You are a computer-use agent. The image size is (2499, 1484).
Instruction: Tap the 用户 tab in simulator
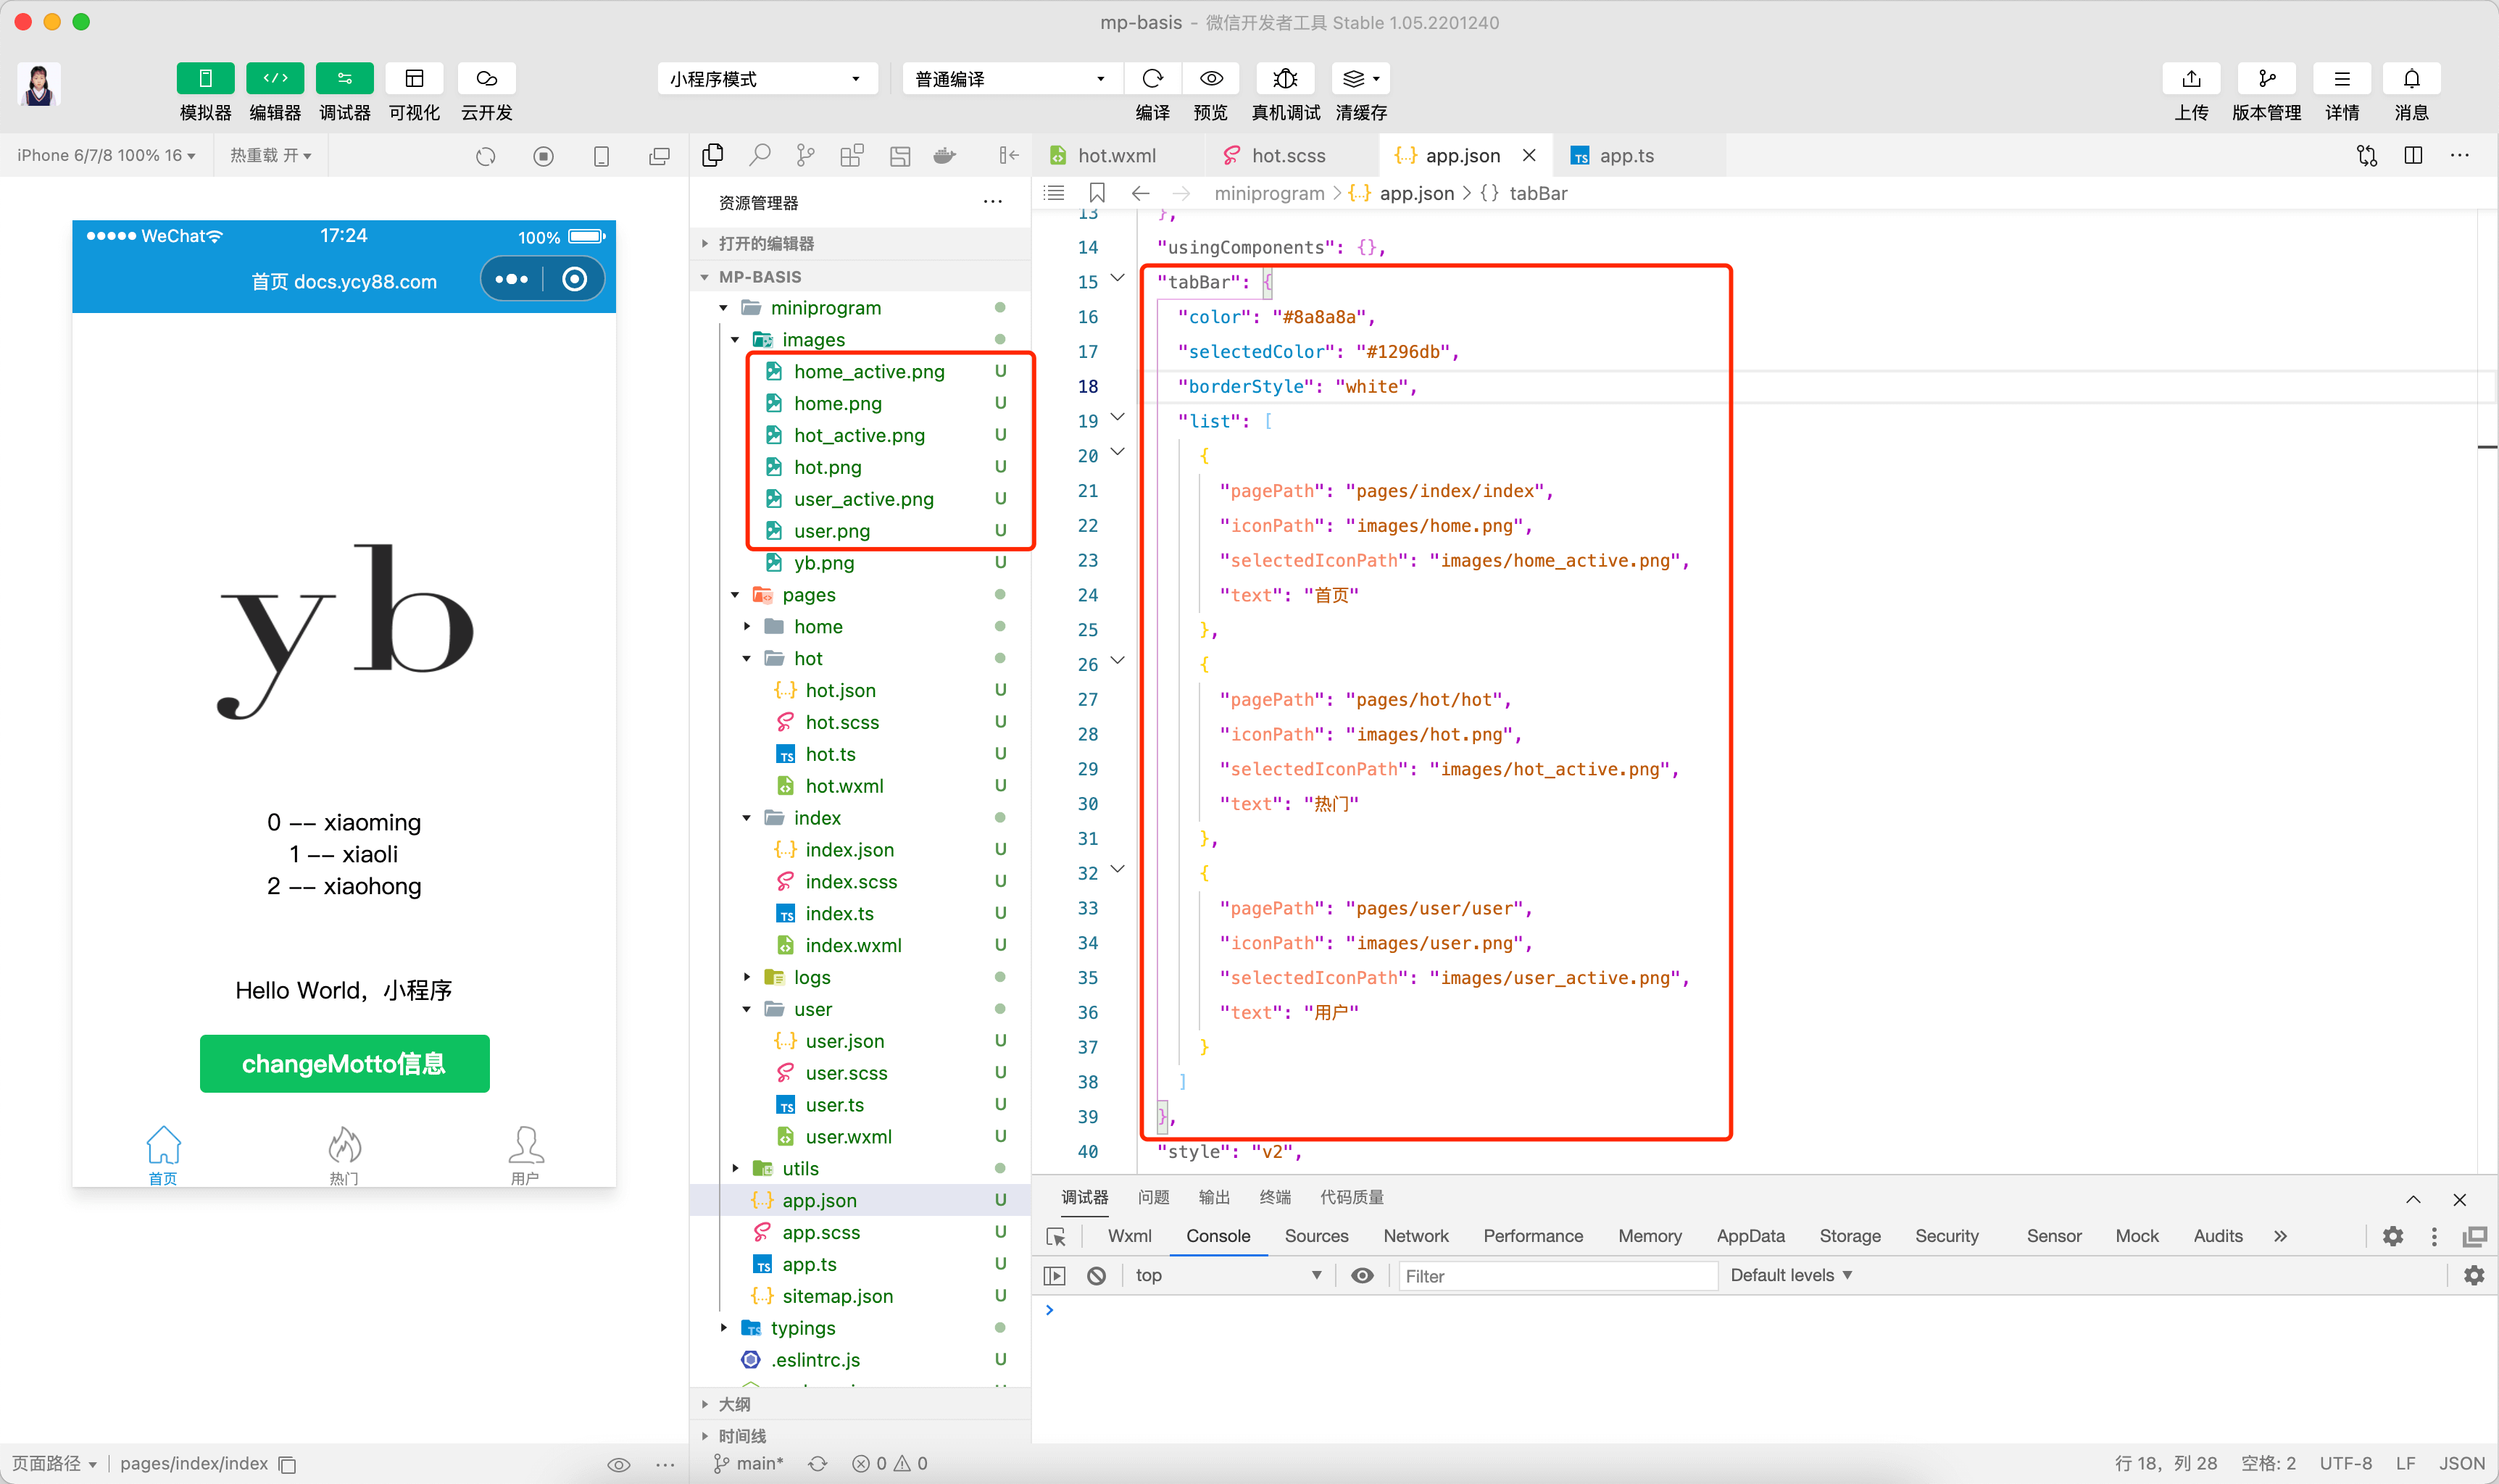(525, 1155)
